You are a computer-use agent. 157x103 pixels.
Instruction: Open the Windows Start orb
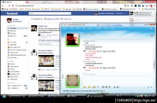4,96
